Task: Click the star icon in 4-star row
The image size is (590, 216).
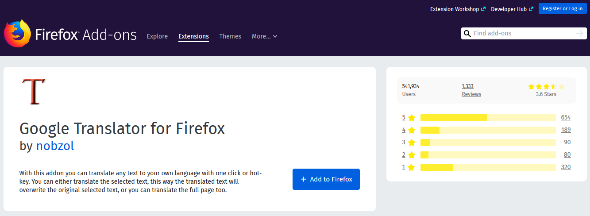Action: [x=412, y=130]
